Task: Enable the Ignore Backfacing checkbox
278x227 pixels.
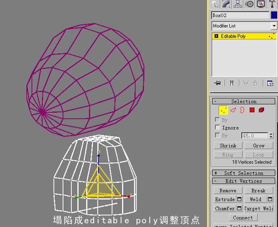Action: pos(217,127)
